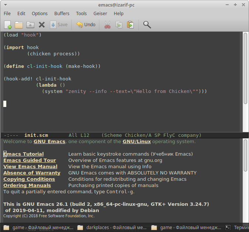Viewport: 249px width, 232px height.
Task: Switch to darkplaces file manager taskbar item
Action: pyautogui.click(x=112, y=228)
